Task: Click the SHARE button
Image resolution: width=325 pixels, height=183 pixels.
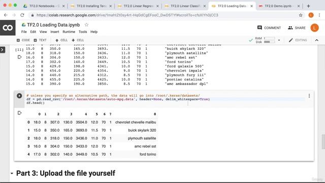Action: [x=297, y=28]
